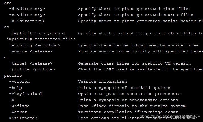This screenshot has width=203, height=122.
Task: Click the "-h <directory>" option text
Action: (27, 21)
